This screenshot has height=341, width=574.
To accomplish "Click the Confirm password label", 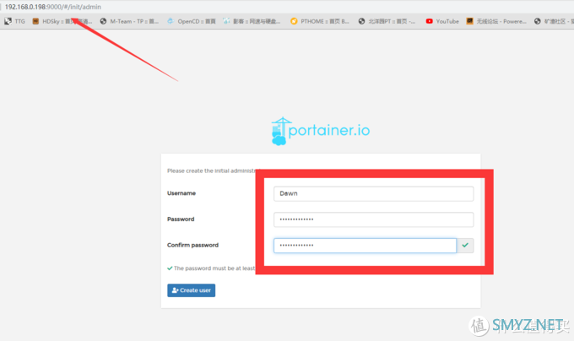I will coord(192,245).
